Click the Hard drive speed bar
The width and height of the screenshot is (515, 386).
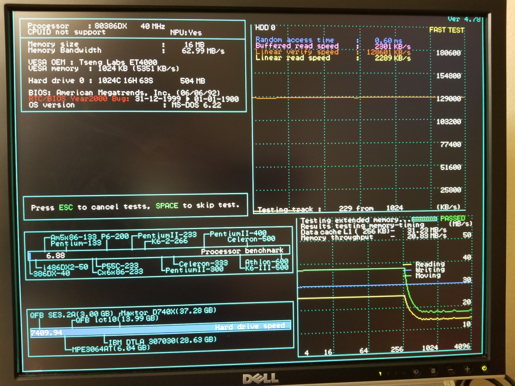[x=160, y=328]
